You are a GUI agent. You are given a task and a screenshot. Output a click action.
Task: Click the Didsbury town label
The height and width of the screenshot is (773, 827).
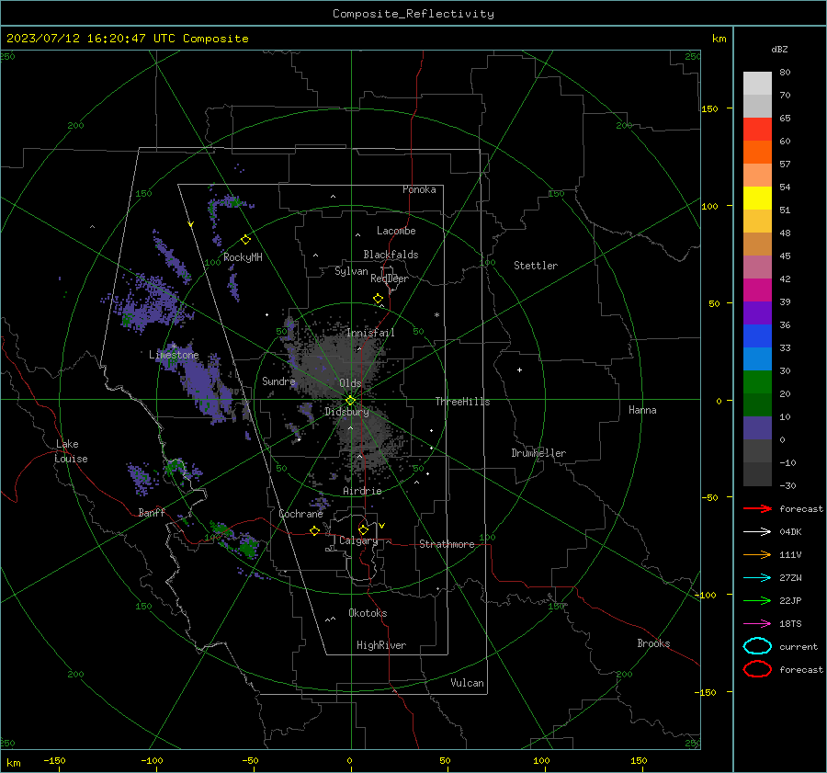[x=346, y=412]
